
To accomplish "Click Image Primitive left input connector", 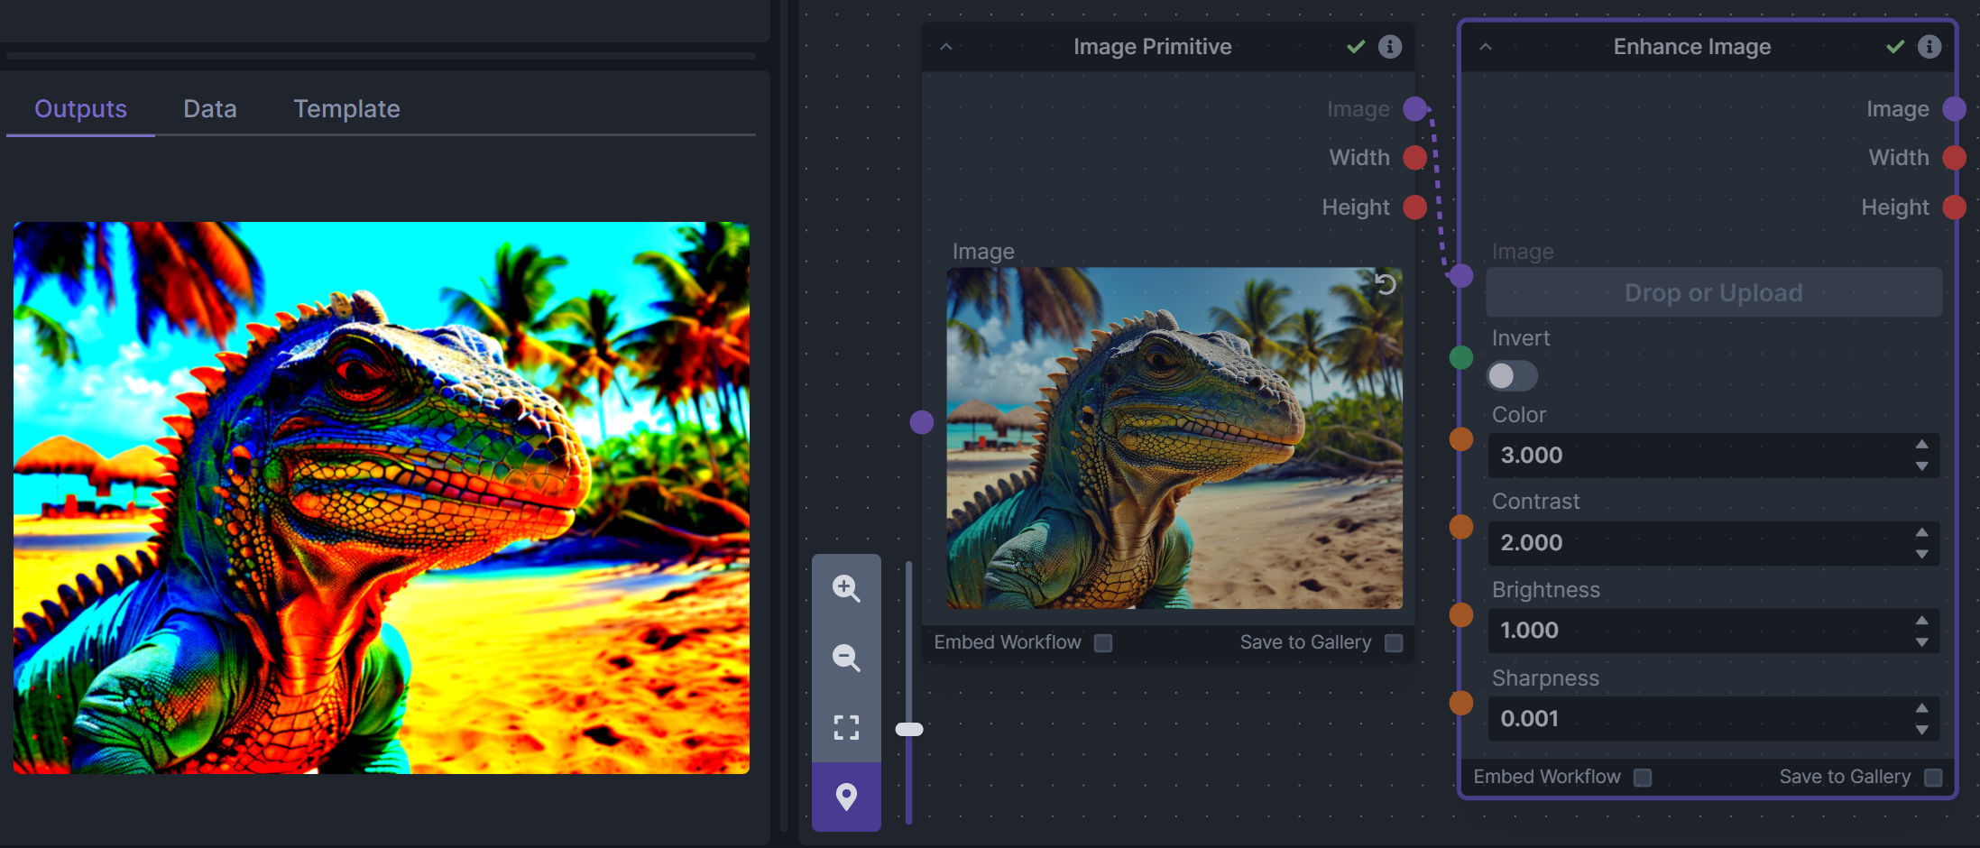I will pyautogui.click(x=922, y=422).
